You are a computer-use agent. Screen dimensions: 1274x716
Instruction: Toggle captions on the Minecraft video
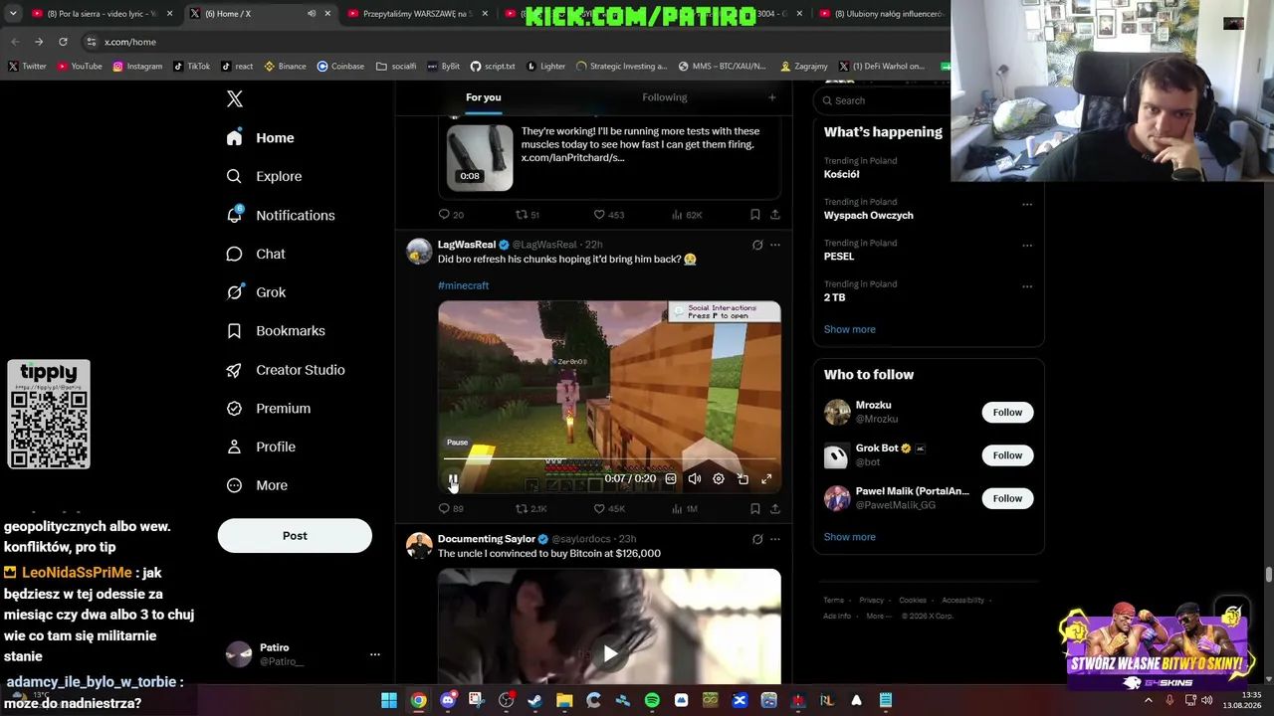[671, 479]
